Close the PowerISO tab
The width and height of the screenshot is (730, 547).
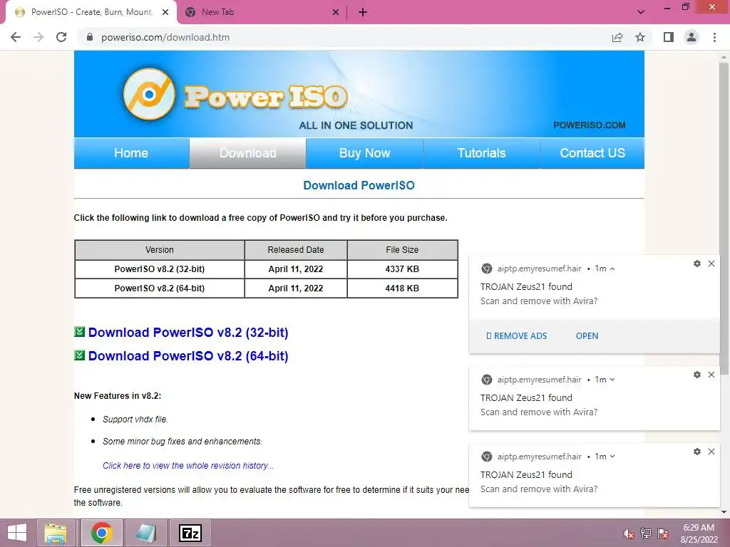[x=165, y=12]
